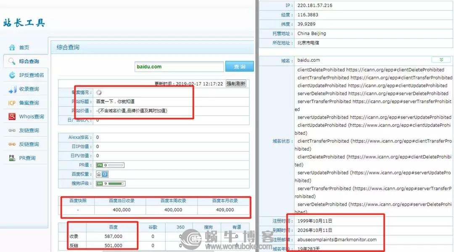
Task: Click the loading spinner in 备案情况 row
Action: [x=99, y=92]
